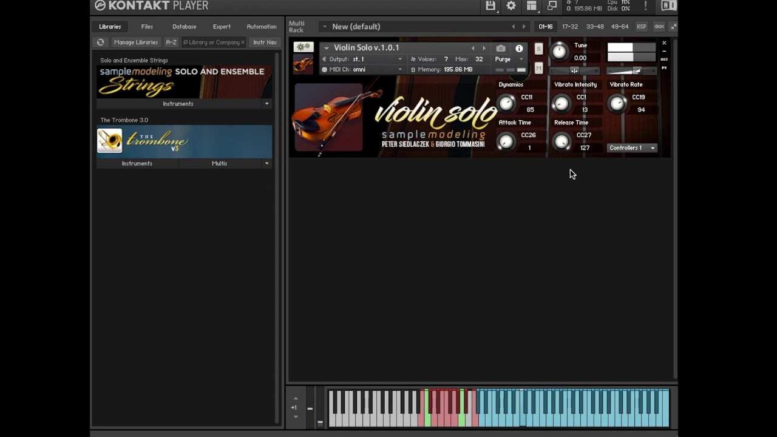Open snapshot view camera icon

coord(500,48)
